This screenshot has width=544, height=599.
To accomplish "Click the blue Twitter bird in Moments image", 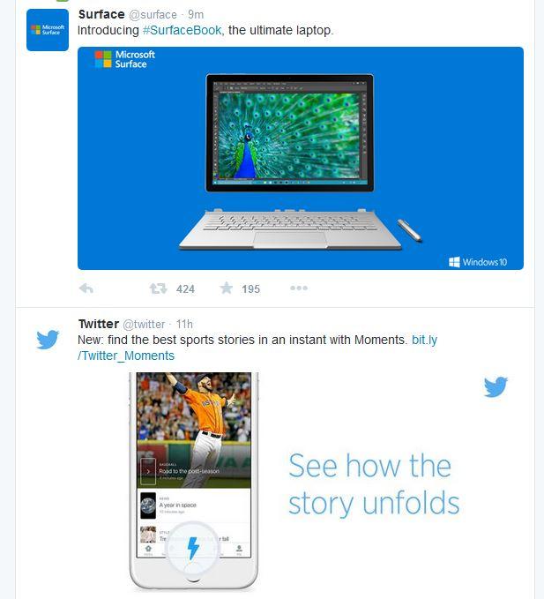I will coord(496,386).
